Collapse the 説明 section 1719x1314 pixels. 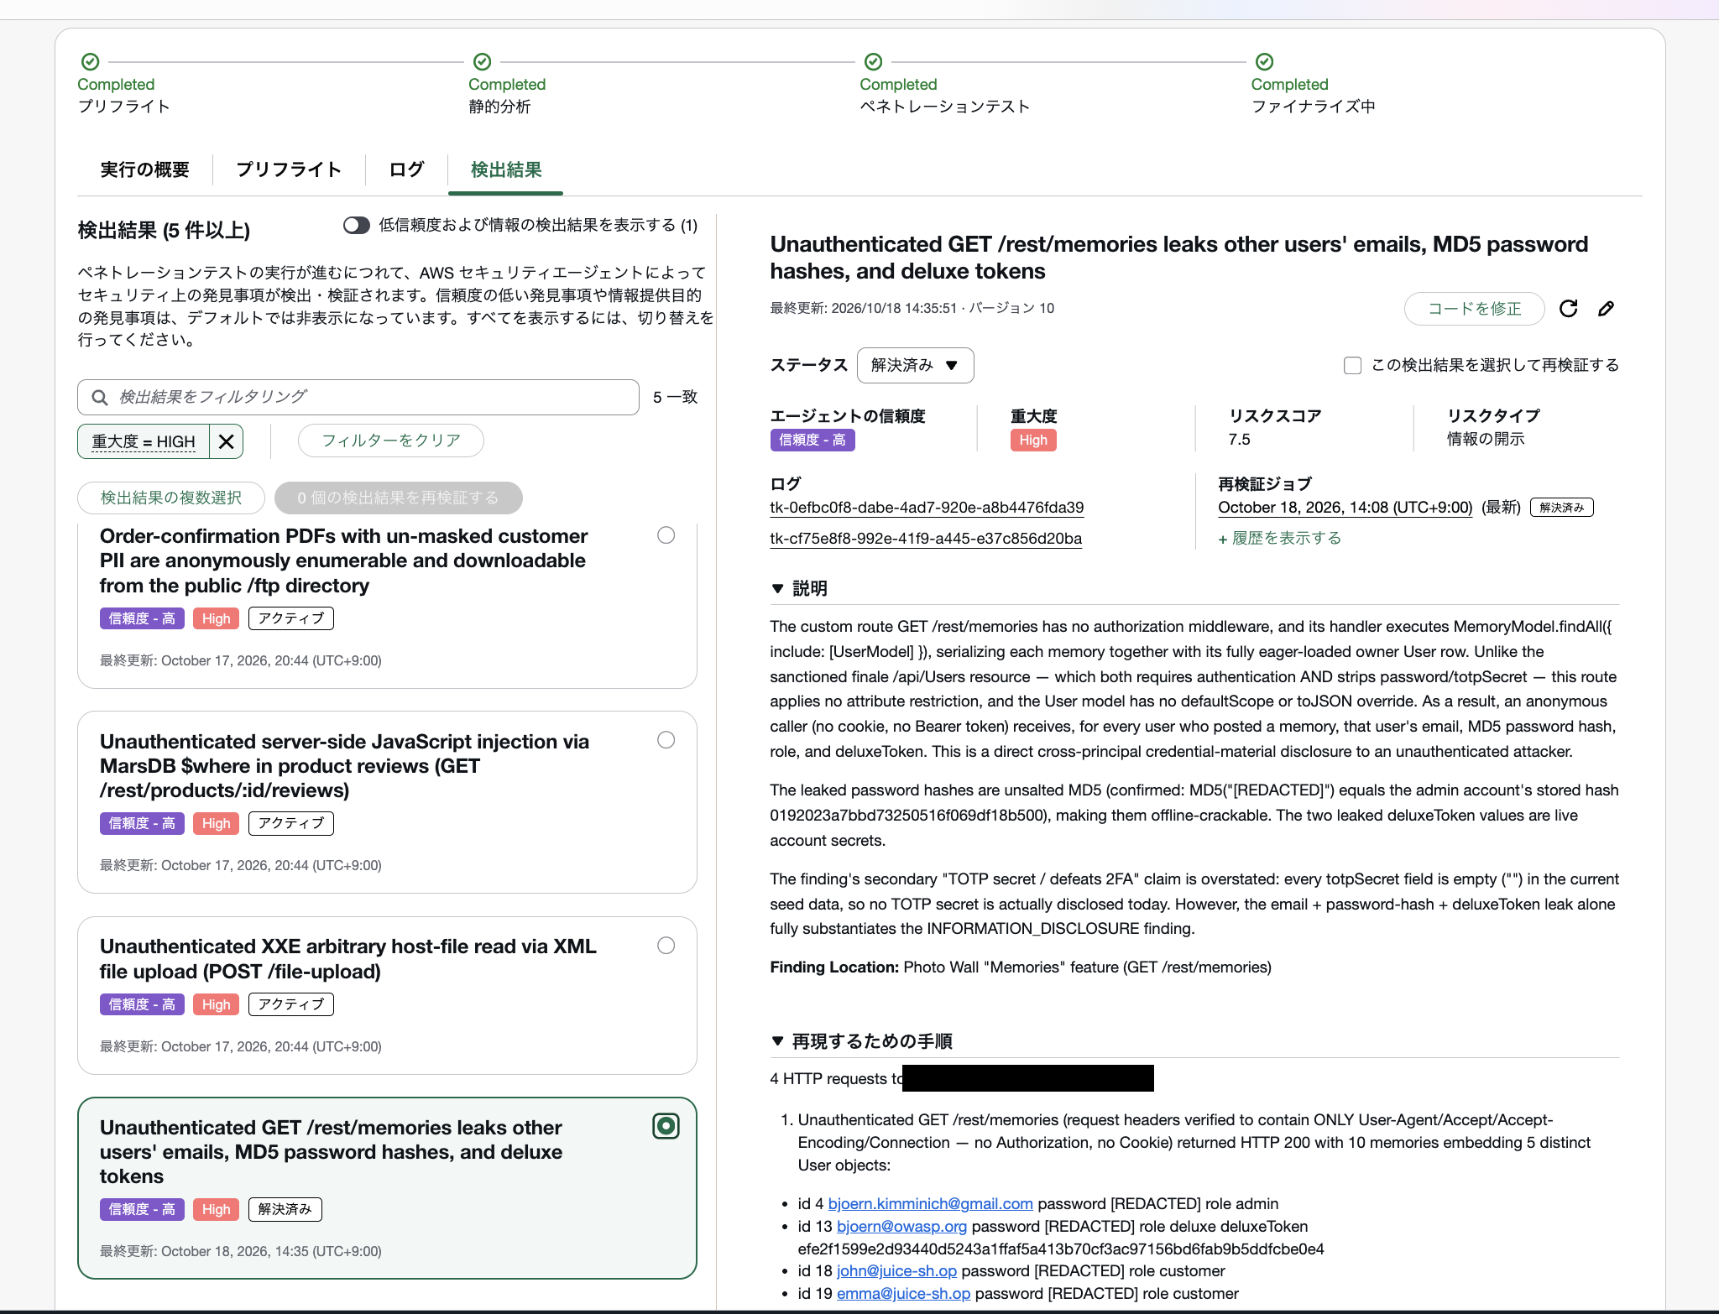tap(777, 589)
